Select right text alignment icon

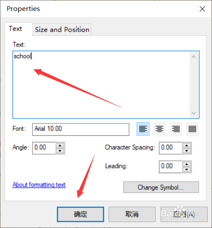pyautogui.click(x=176, y=129)
